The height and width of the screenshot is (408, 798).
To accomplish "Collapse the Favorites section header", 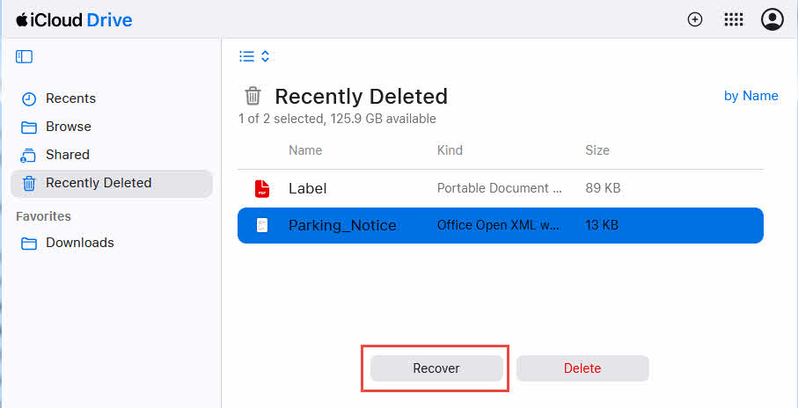I will tap(43, 216).
